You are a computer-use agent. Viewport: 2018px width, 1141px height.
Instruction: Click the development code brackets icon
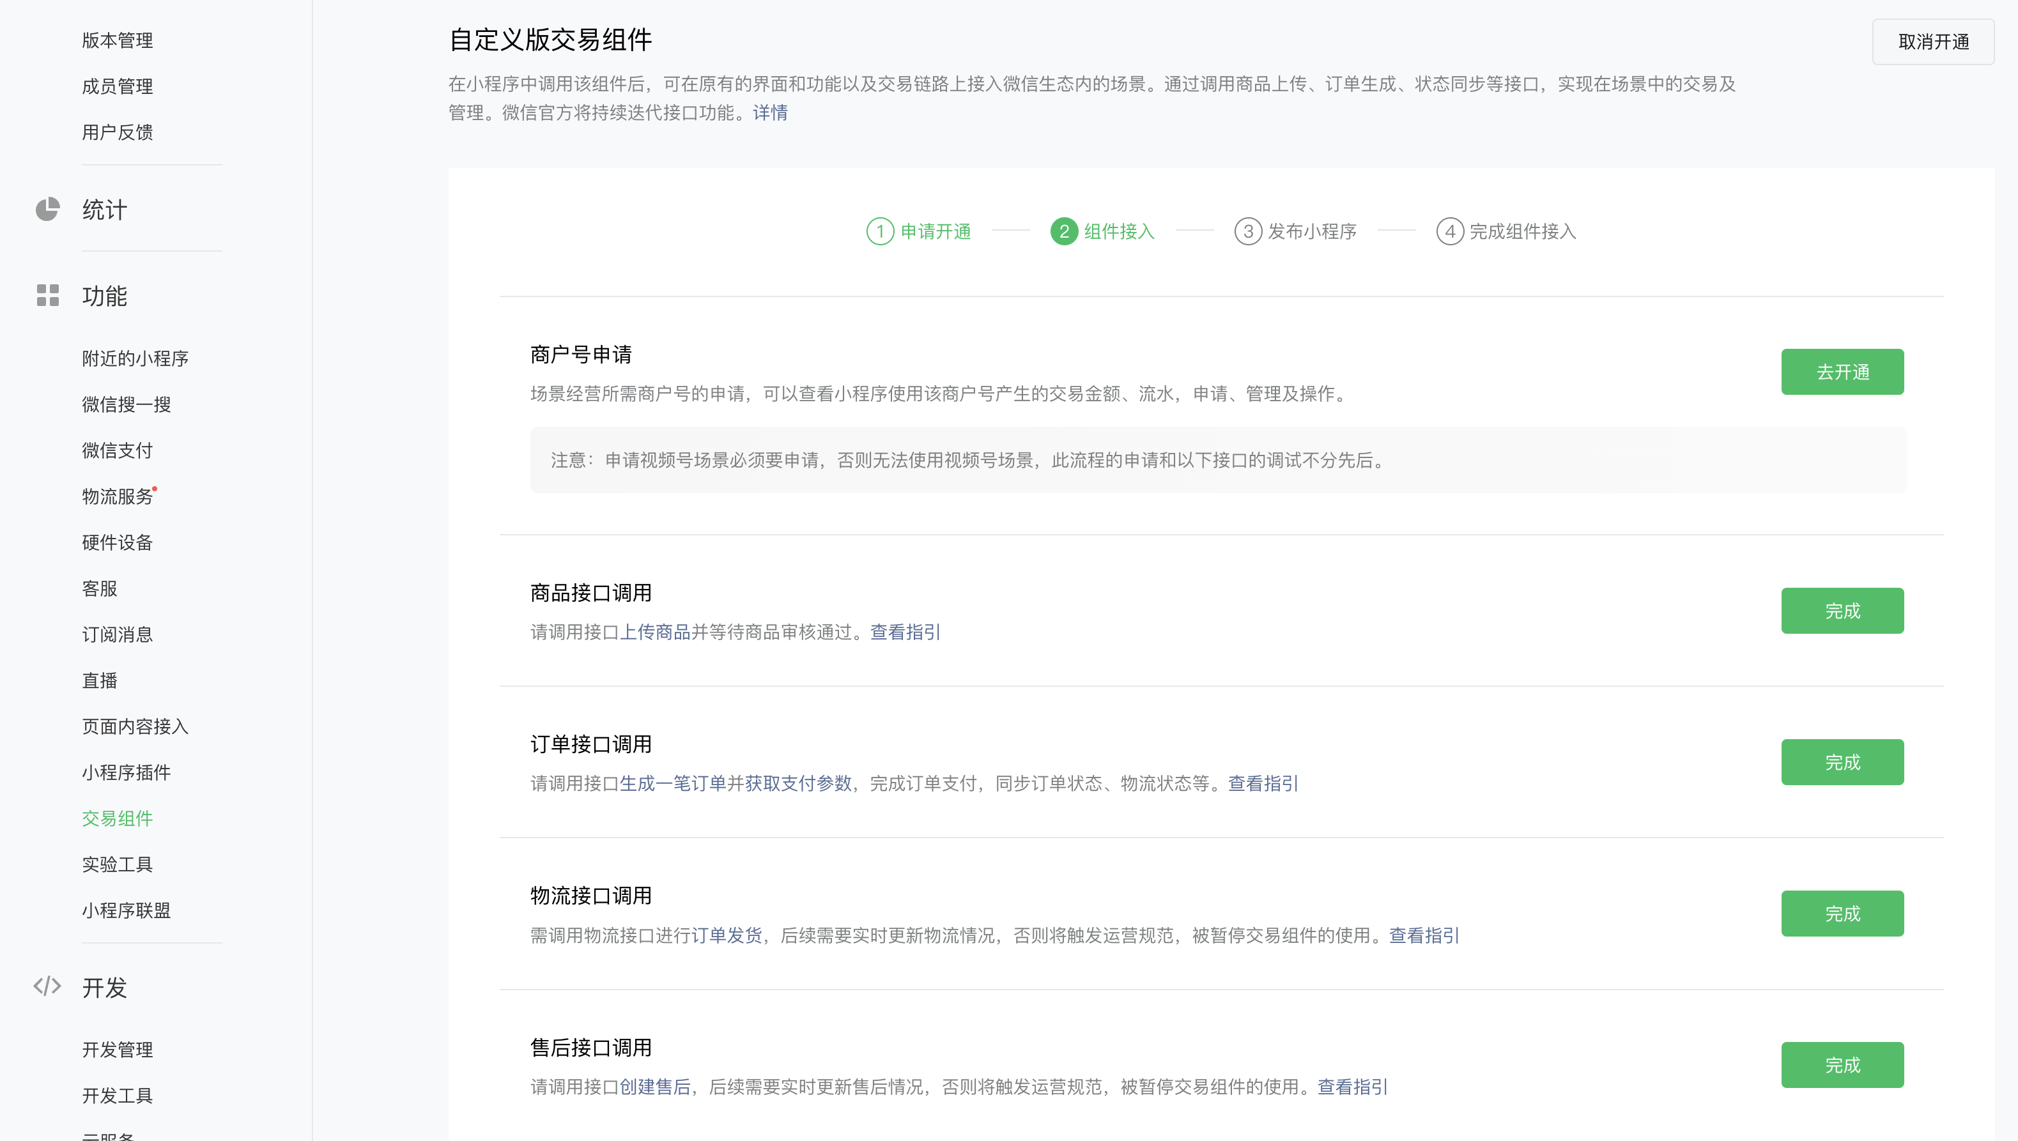coord(47,986)
